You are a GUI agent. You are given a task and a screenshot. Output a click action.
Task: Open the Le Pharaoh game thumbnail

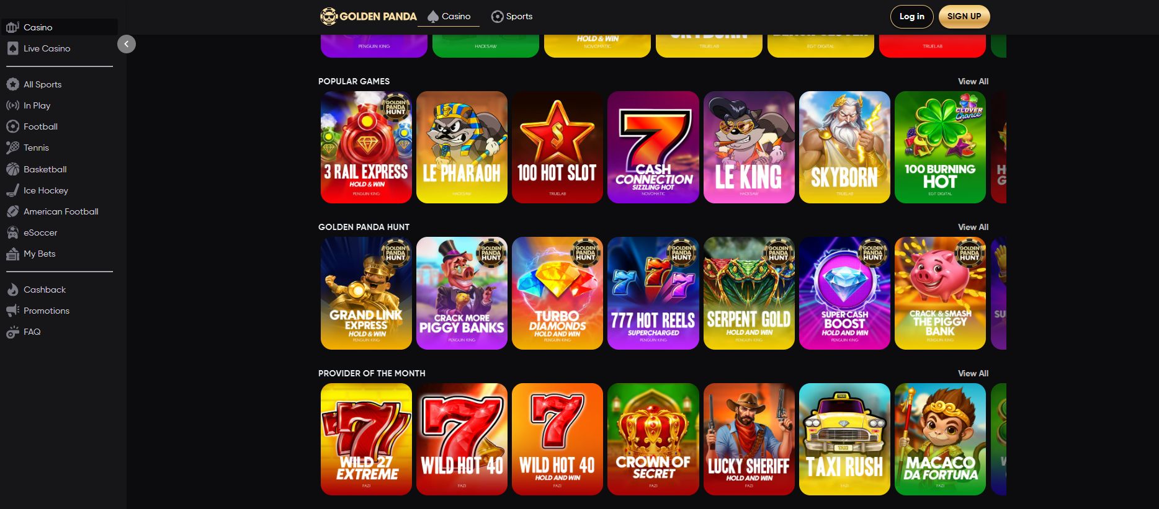coord(462,147)
